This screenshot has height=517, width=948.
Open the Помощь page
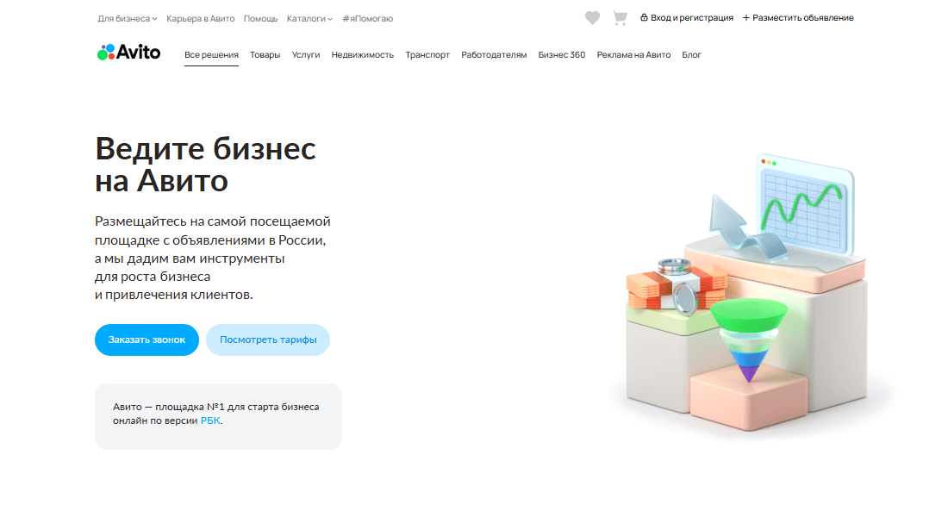pyautogui.click(x=260, y=19)
